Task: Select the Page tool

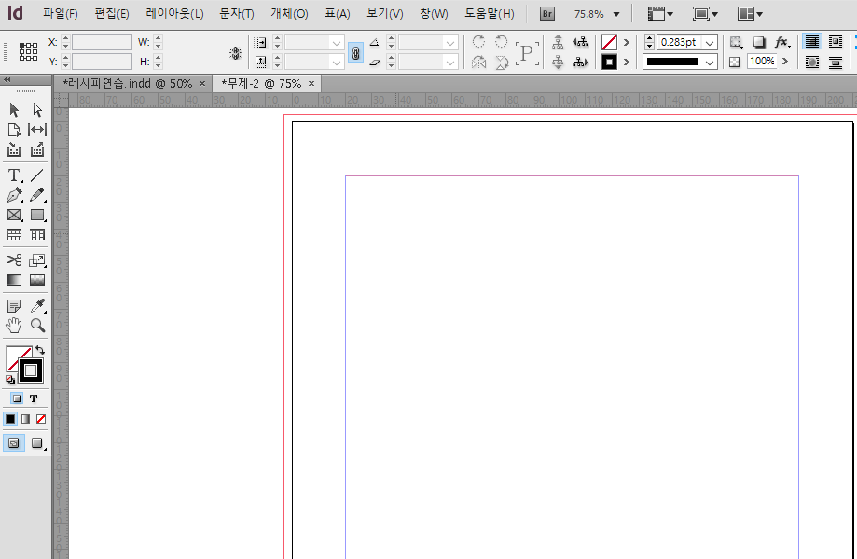Action: tap(14, 130)
